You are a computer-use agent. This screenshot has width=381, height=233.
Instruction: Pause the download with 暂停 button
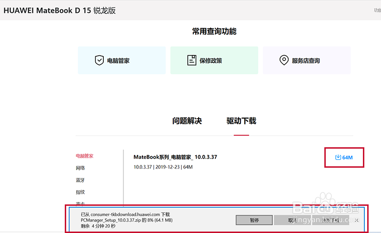tap(254, 220)
